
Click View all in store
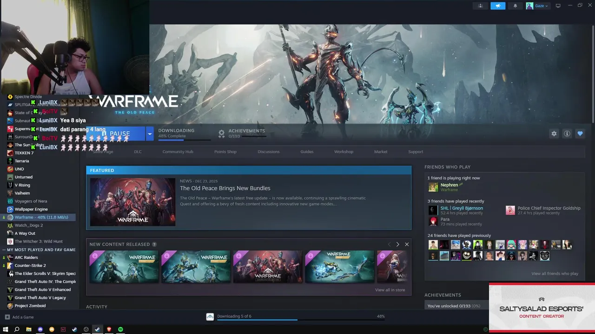point(390,290)
